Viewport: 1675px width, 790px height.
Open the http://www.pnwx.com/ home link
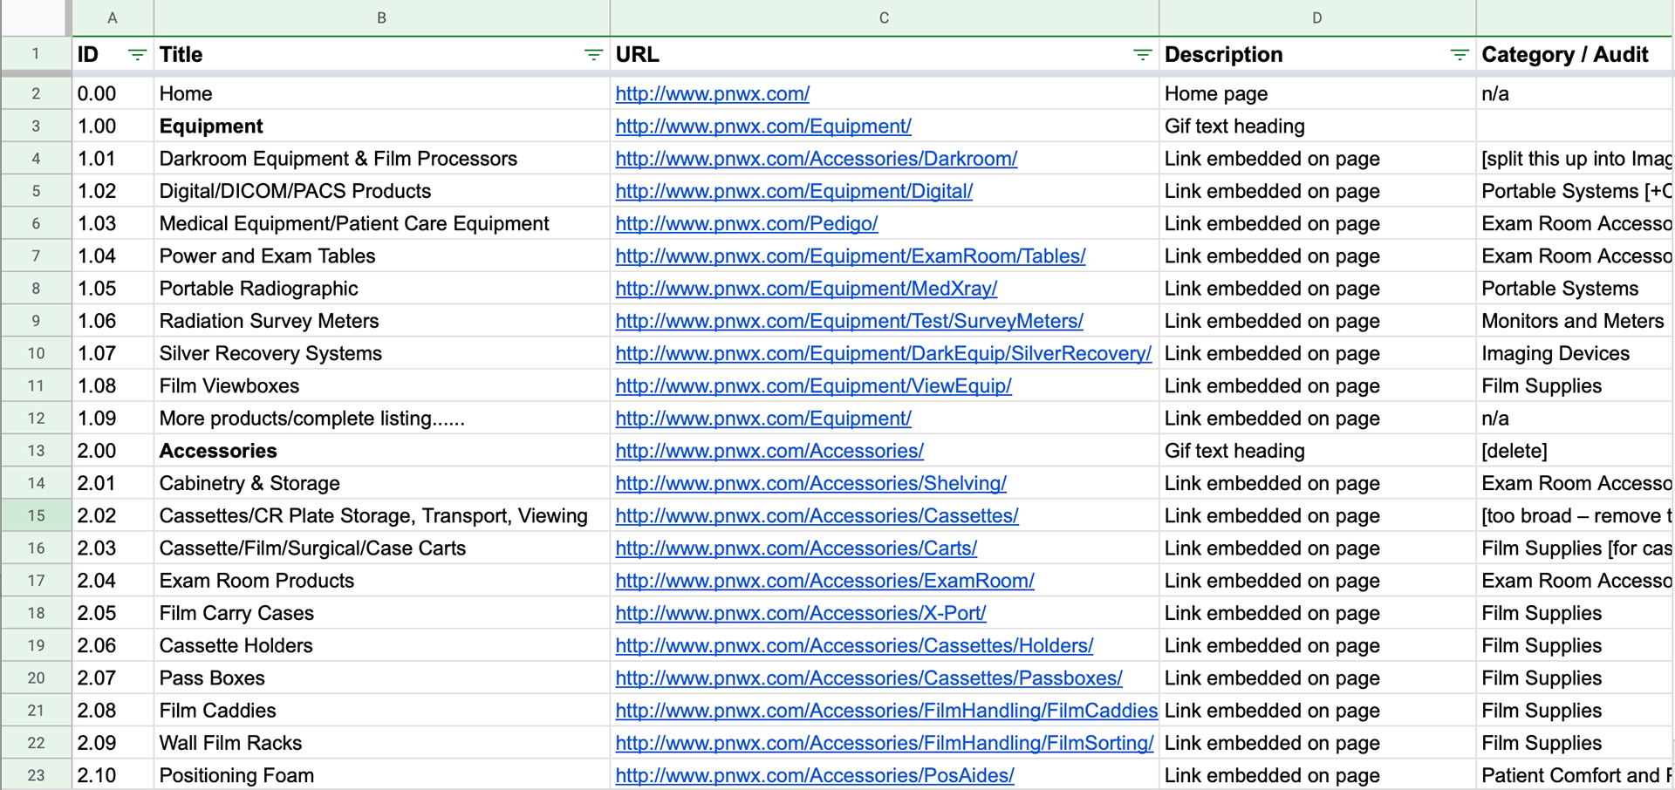click(x=712, y=93)
